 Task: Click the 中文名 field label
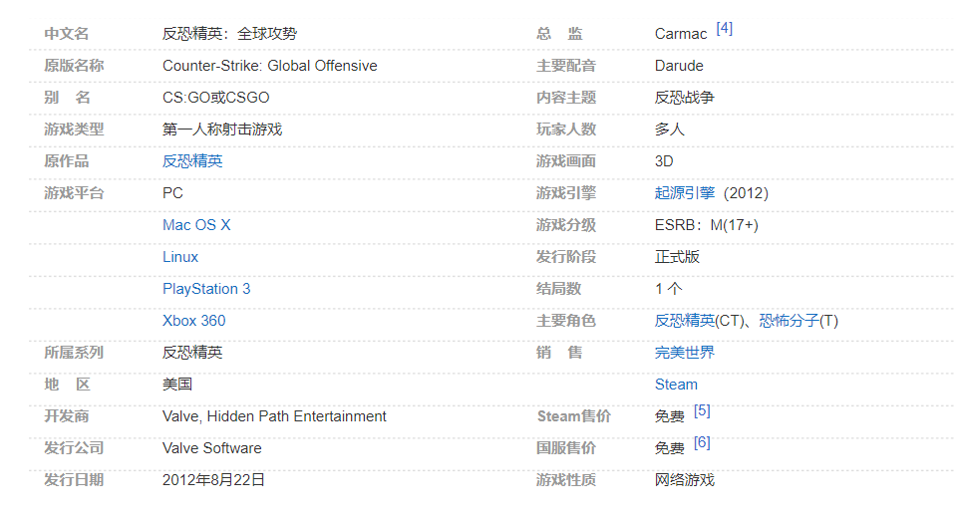[x=67, y=34]
